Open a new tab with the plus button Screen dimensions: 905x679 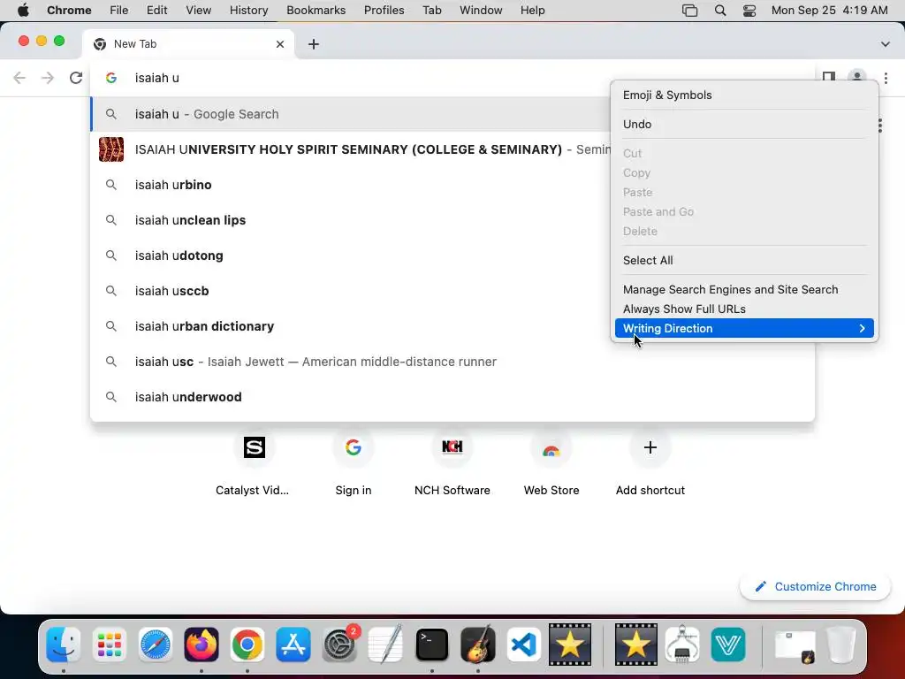314,44
